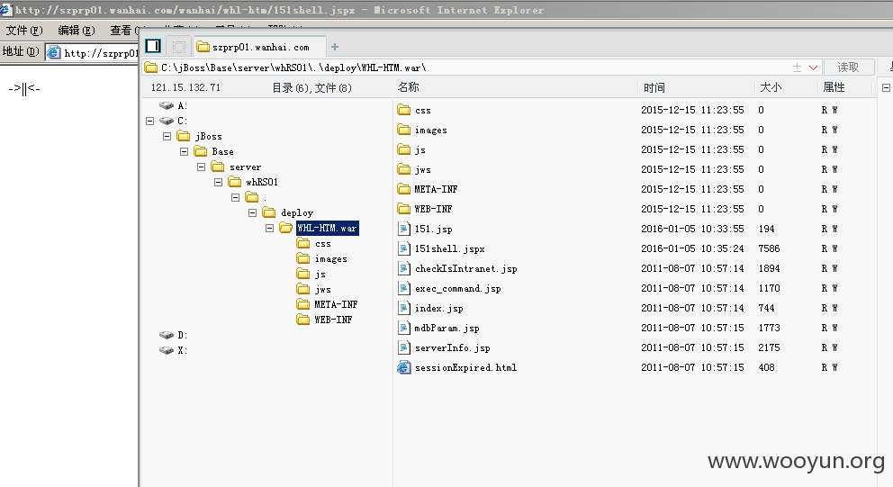Collapse the Base tree node
893x487 pixels.
point(184,151)
